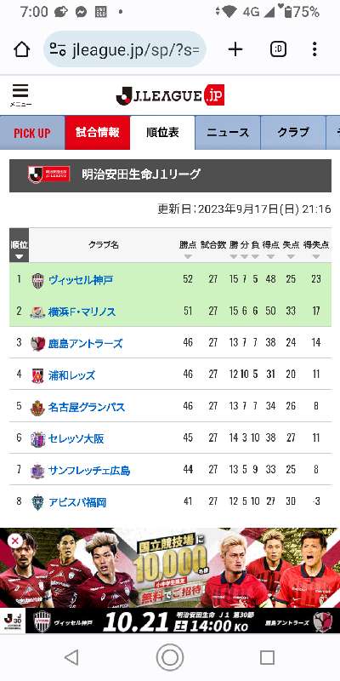Switch to the 試合情報 tab
This screenshot has height=681, width=340.
[x=97, y=133]
